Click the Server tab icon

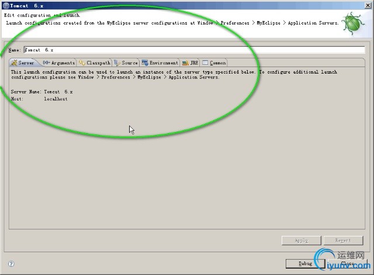tap(14, 63)
